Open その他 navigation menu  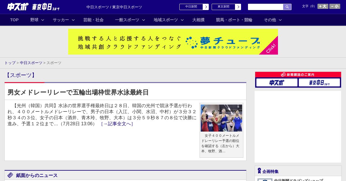[x=270, y=20]
